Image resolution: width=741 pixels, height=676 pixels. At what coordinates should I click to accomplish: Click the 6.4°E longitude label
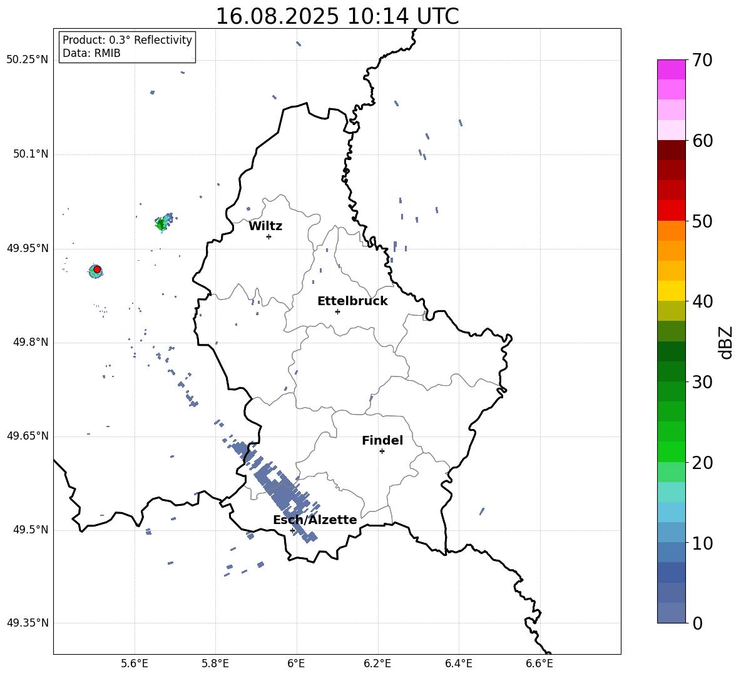coord(458,663)
